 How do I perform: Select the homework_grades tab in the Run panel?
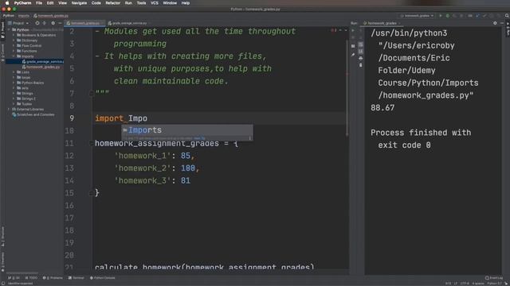pyautogui.click(x=382, y=23)
